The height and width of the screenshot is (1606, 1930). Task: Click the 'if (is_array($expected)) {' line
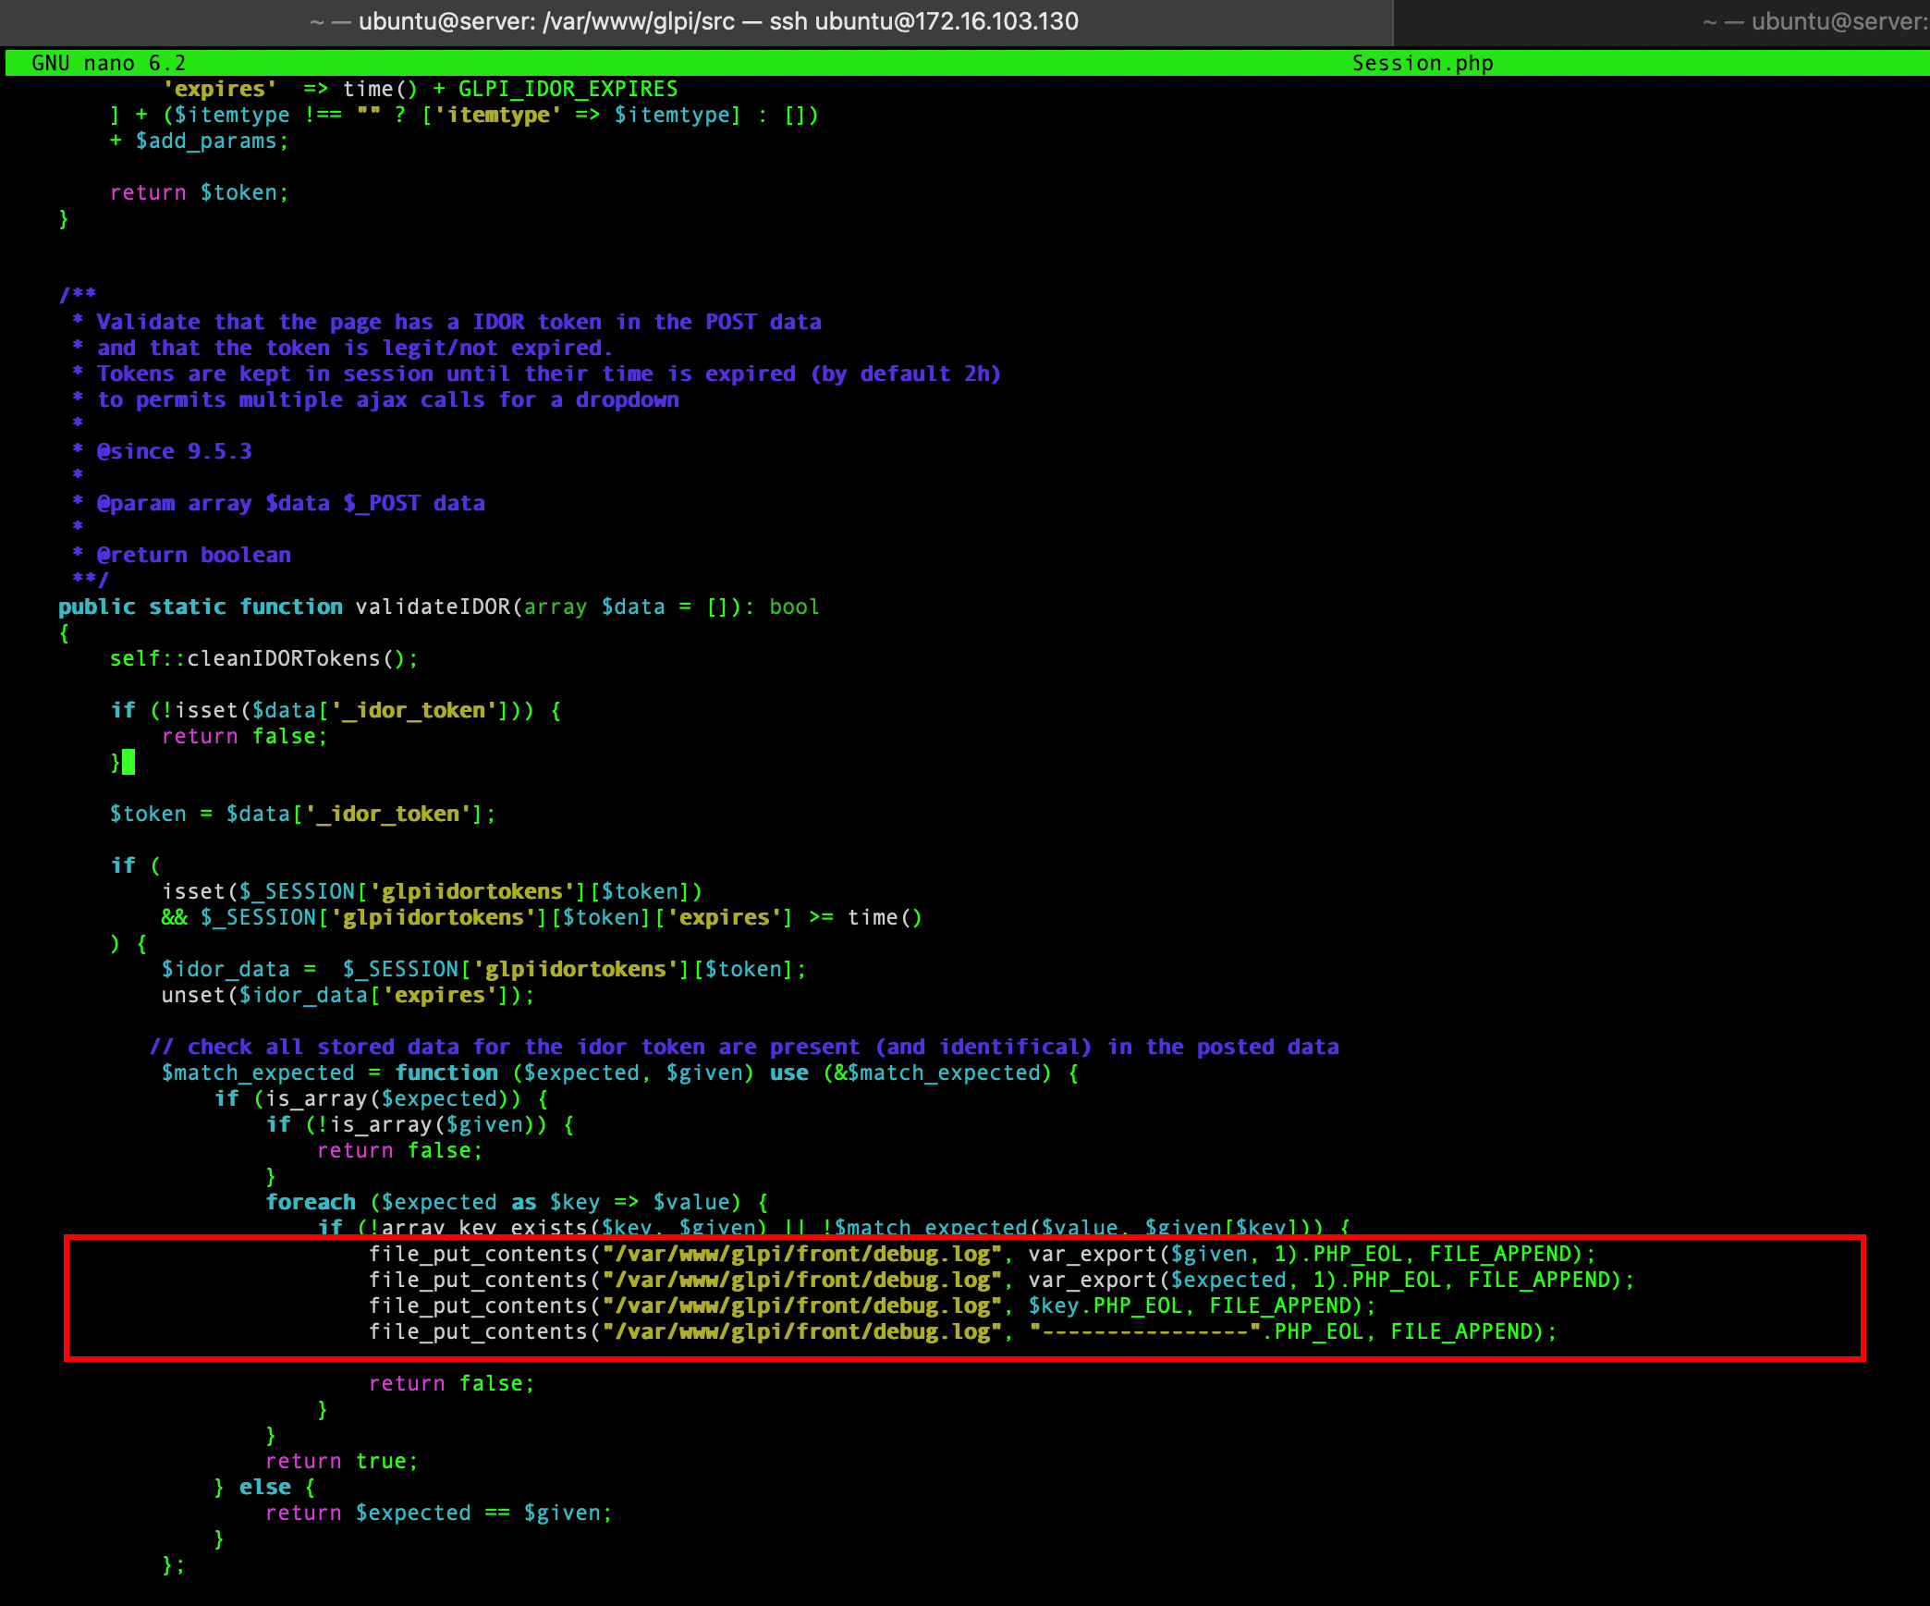coord(381,1098)
